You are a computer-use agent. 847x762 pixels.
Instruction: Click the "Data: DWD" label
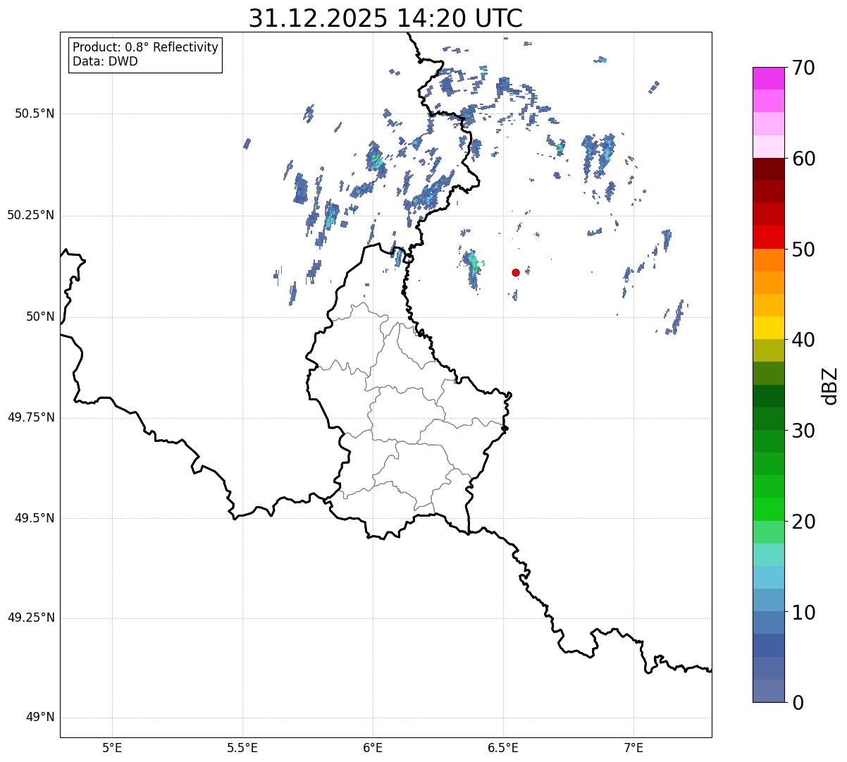(x=105, y=61)
